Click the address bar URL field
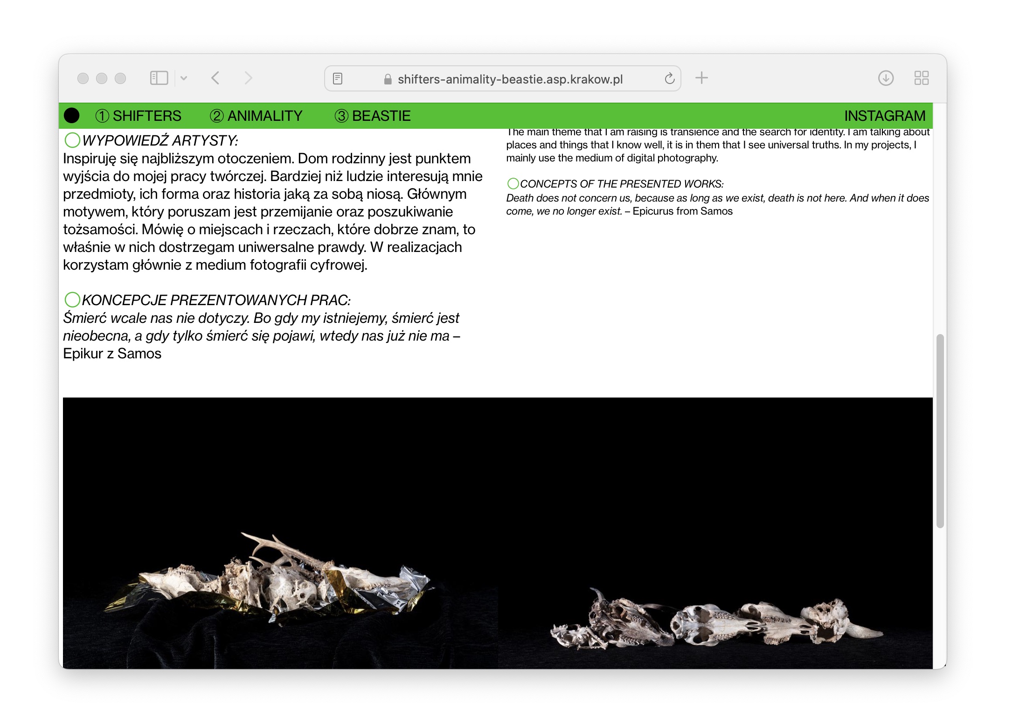This screenshot has height=726, width=1013. 510,79
